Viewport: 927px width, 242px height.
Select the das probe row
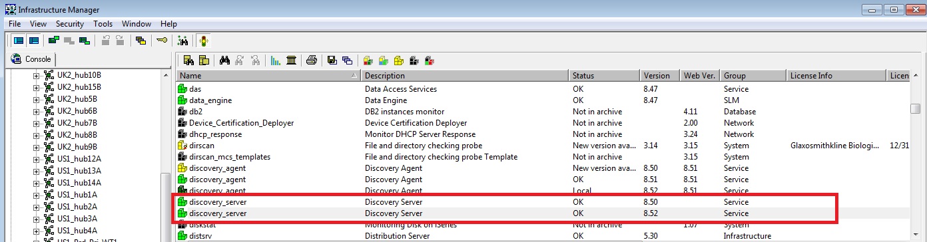click(x=543, y=89)
